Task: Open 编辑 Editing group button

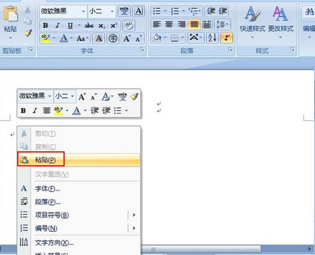Action: (309, 22)
